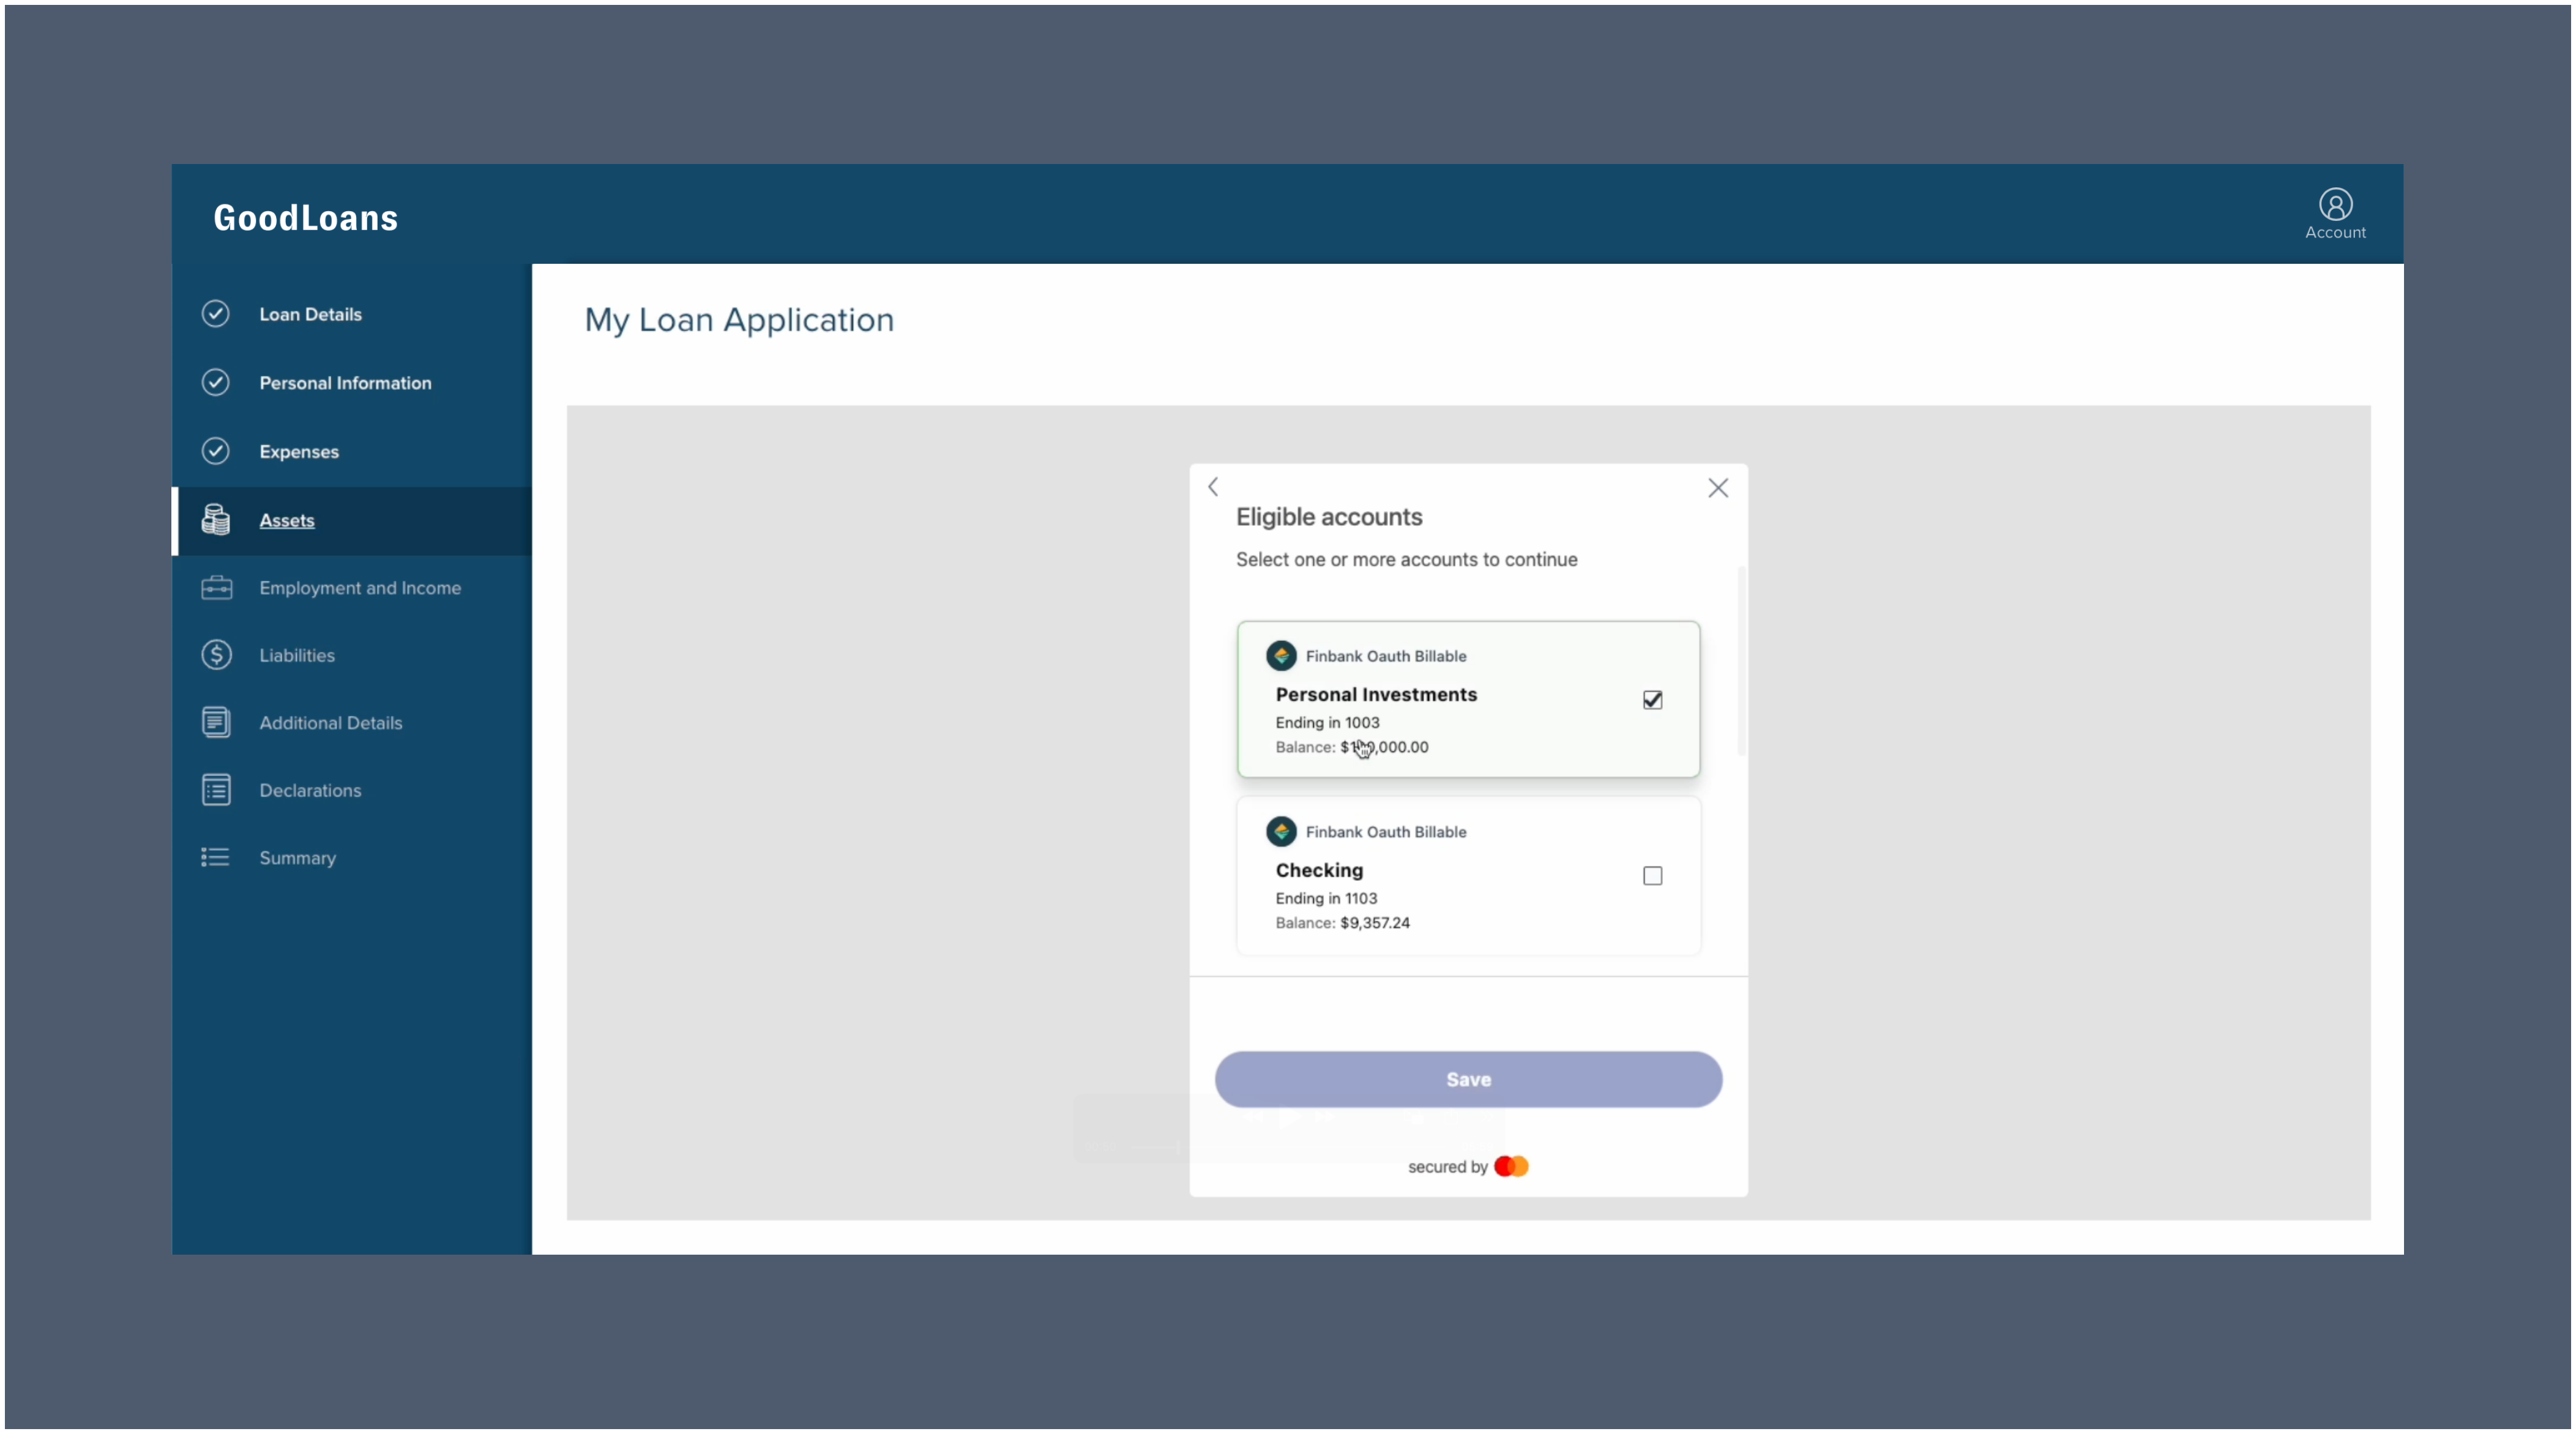Screen dimensions: 2576x1434
Task: Click the back chevron in Eligible accounts dialog
Action: coord(1212,487)
